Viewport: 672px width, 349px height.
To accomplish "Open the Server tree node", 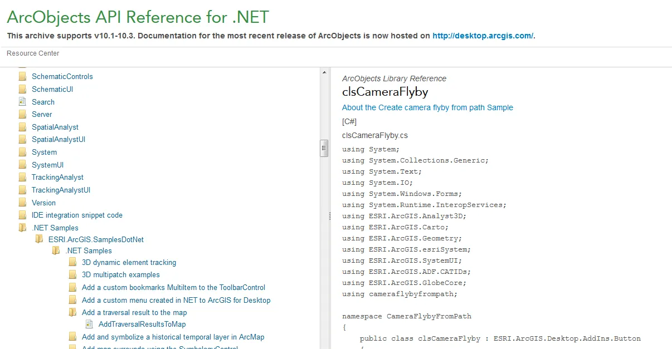I will coord(42,114).
